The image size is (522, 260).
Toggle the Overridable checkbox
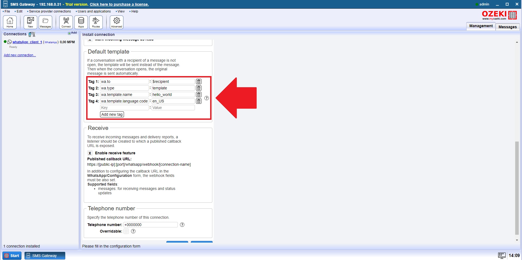pyautogui.click(x=126, y=231)
